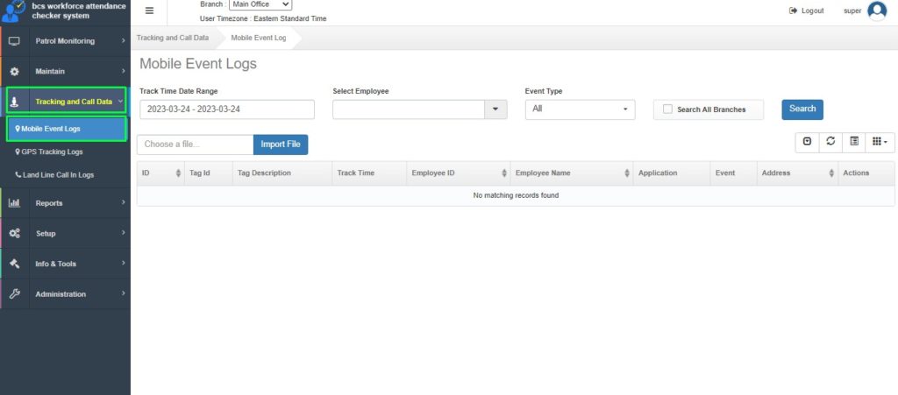The height and width of the screenshot is (395, 898).
Task: Enable Search All Branches checkbox
Action: [667, 109]
